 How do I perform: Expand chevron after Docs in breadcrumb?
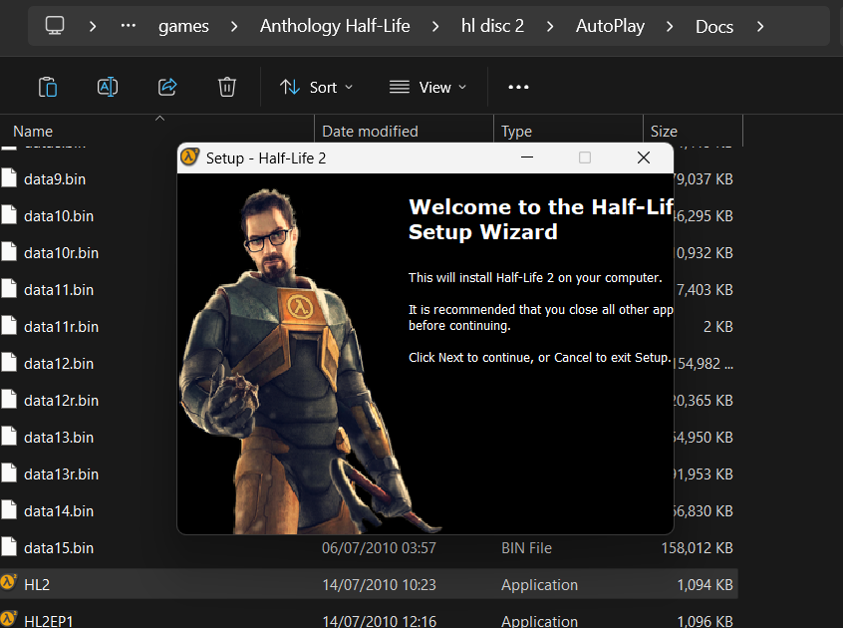click(x=760, y=26)
